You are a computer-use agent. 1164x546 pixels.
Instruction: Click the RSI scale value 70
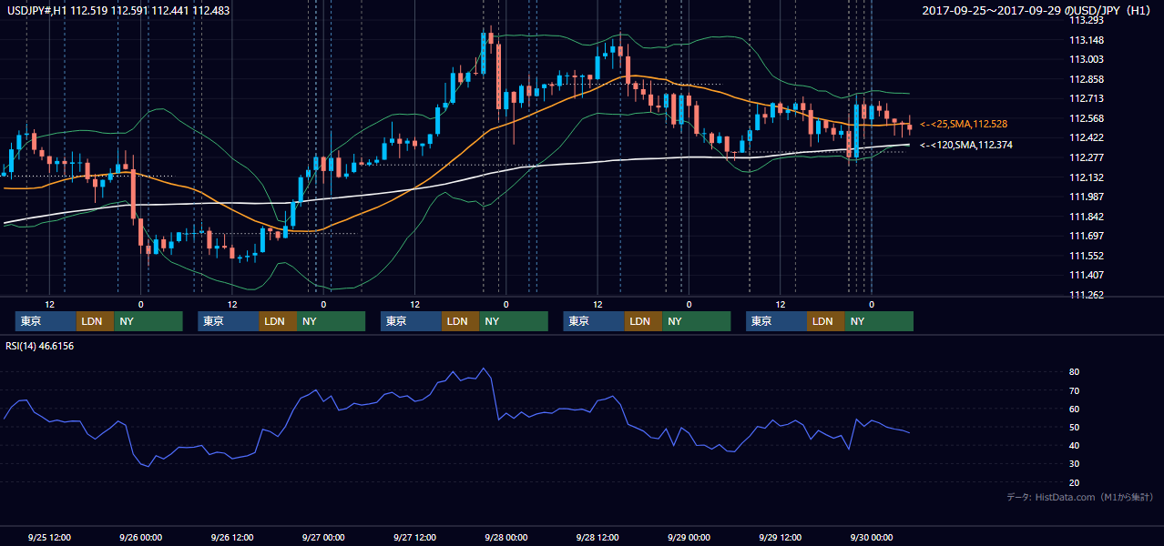tap(1074, 390)
